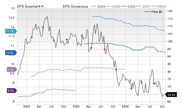Click the red surprise arrow in late July 2026
This screenshot has width=182, height=108.
[154, 83]
